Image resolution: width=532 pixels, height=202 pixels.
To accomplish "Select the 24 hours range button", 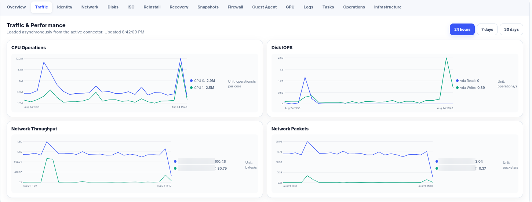I will (462, 29).
